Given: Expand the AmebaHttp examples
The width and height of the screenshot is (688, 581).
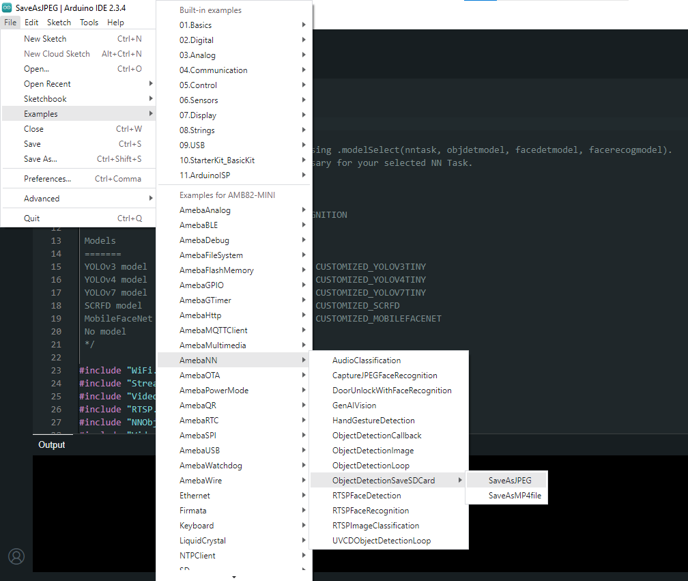Looking at the screenshot, I should (234, 315).
